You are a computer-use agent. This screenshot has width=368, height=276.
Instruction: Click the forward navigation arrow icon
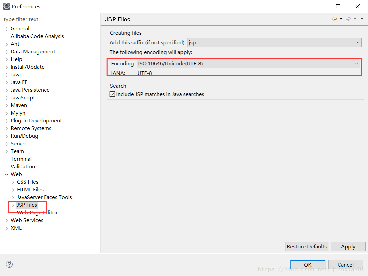pos(349,19)
